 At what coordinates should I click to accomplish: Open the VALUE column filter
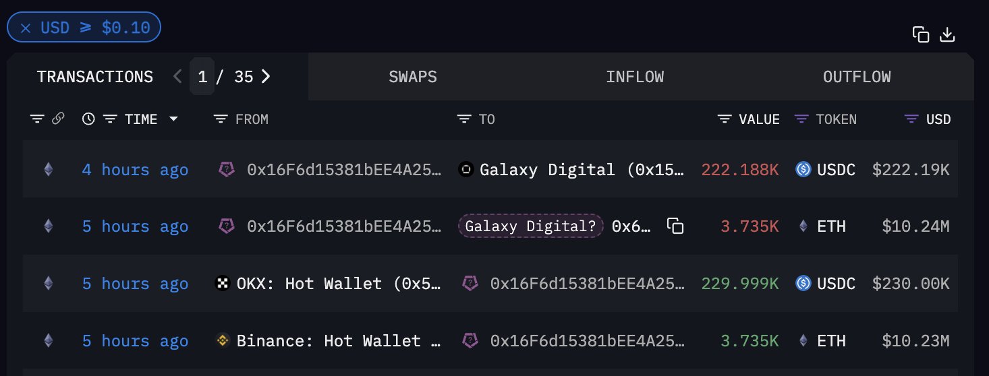[x=725, y=119]
